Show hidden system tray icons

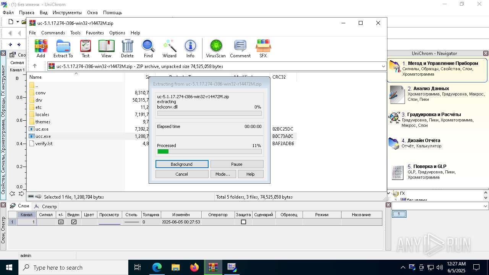coord(403,267)
